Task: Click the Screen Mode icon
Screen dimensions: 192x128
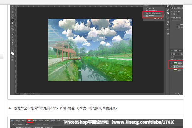Action: [x=13, y=60]
